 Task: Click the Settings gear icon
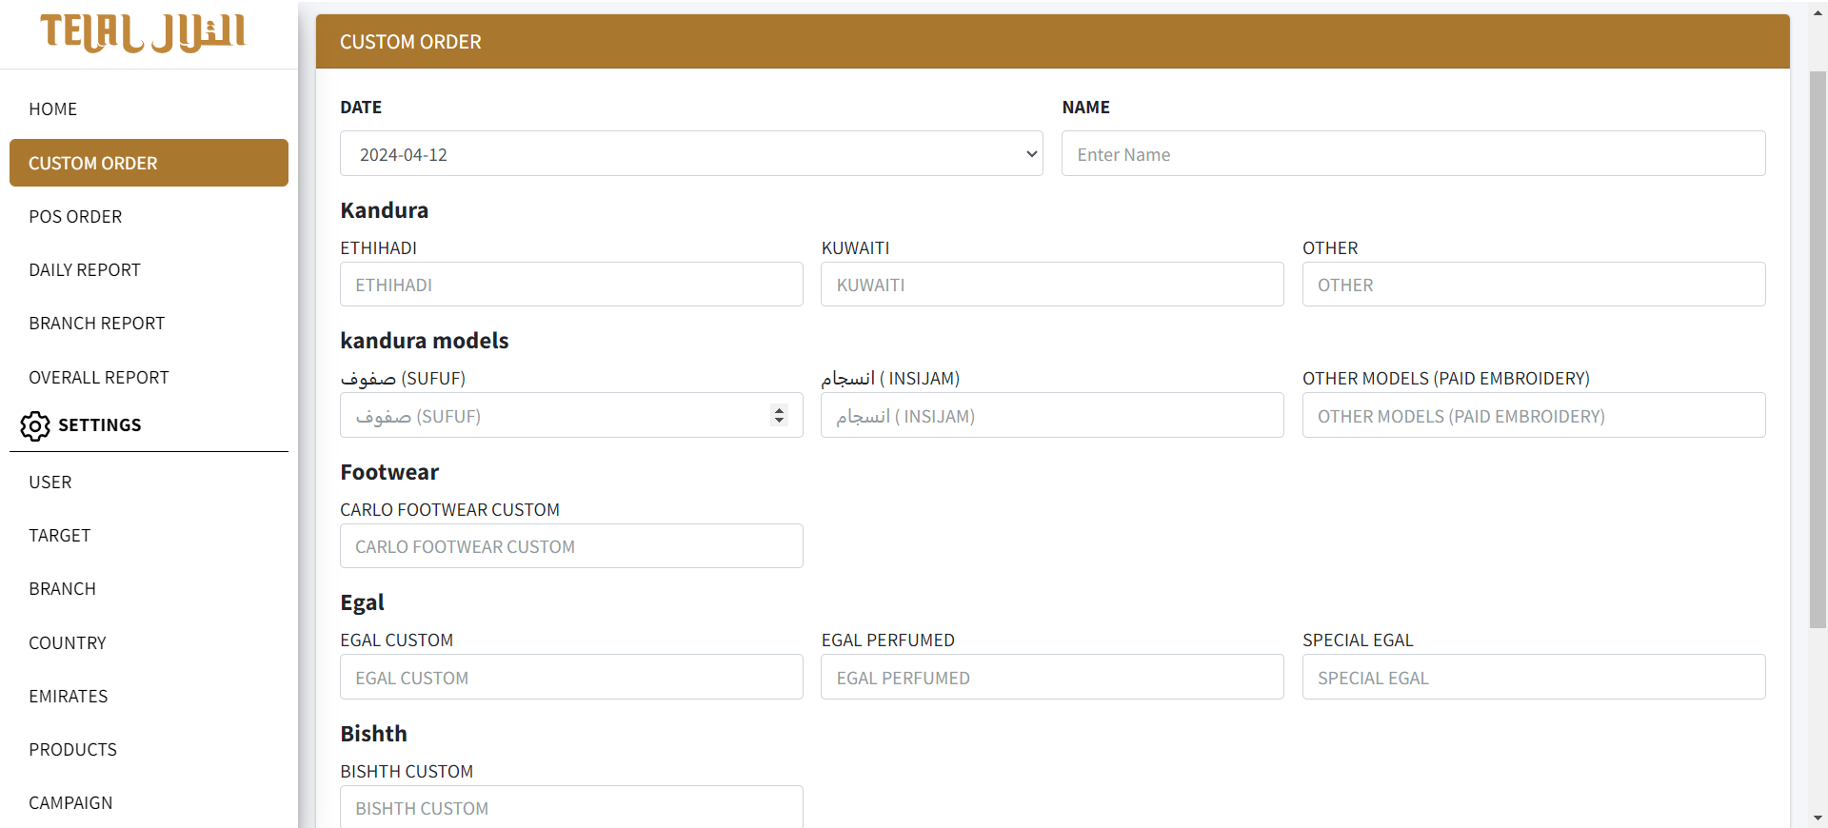point(35,425)
